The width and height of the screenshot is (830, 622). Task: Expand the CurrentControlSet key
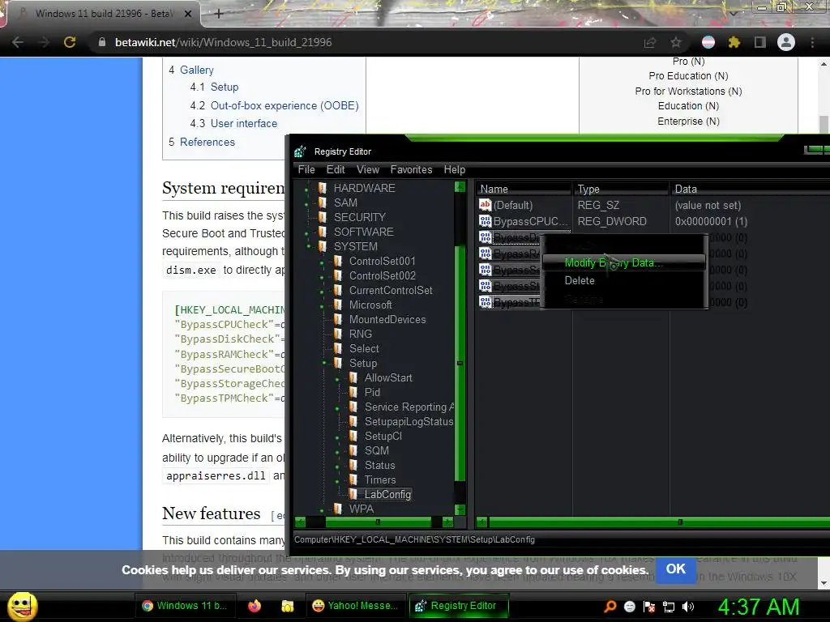(321, 291)
